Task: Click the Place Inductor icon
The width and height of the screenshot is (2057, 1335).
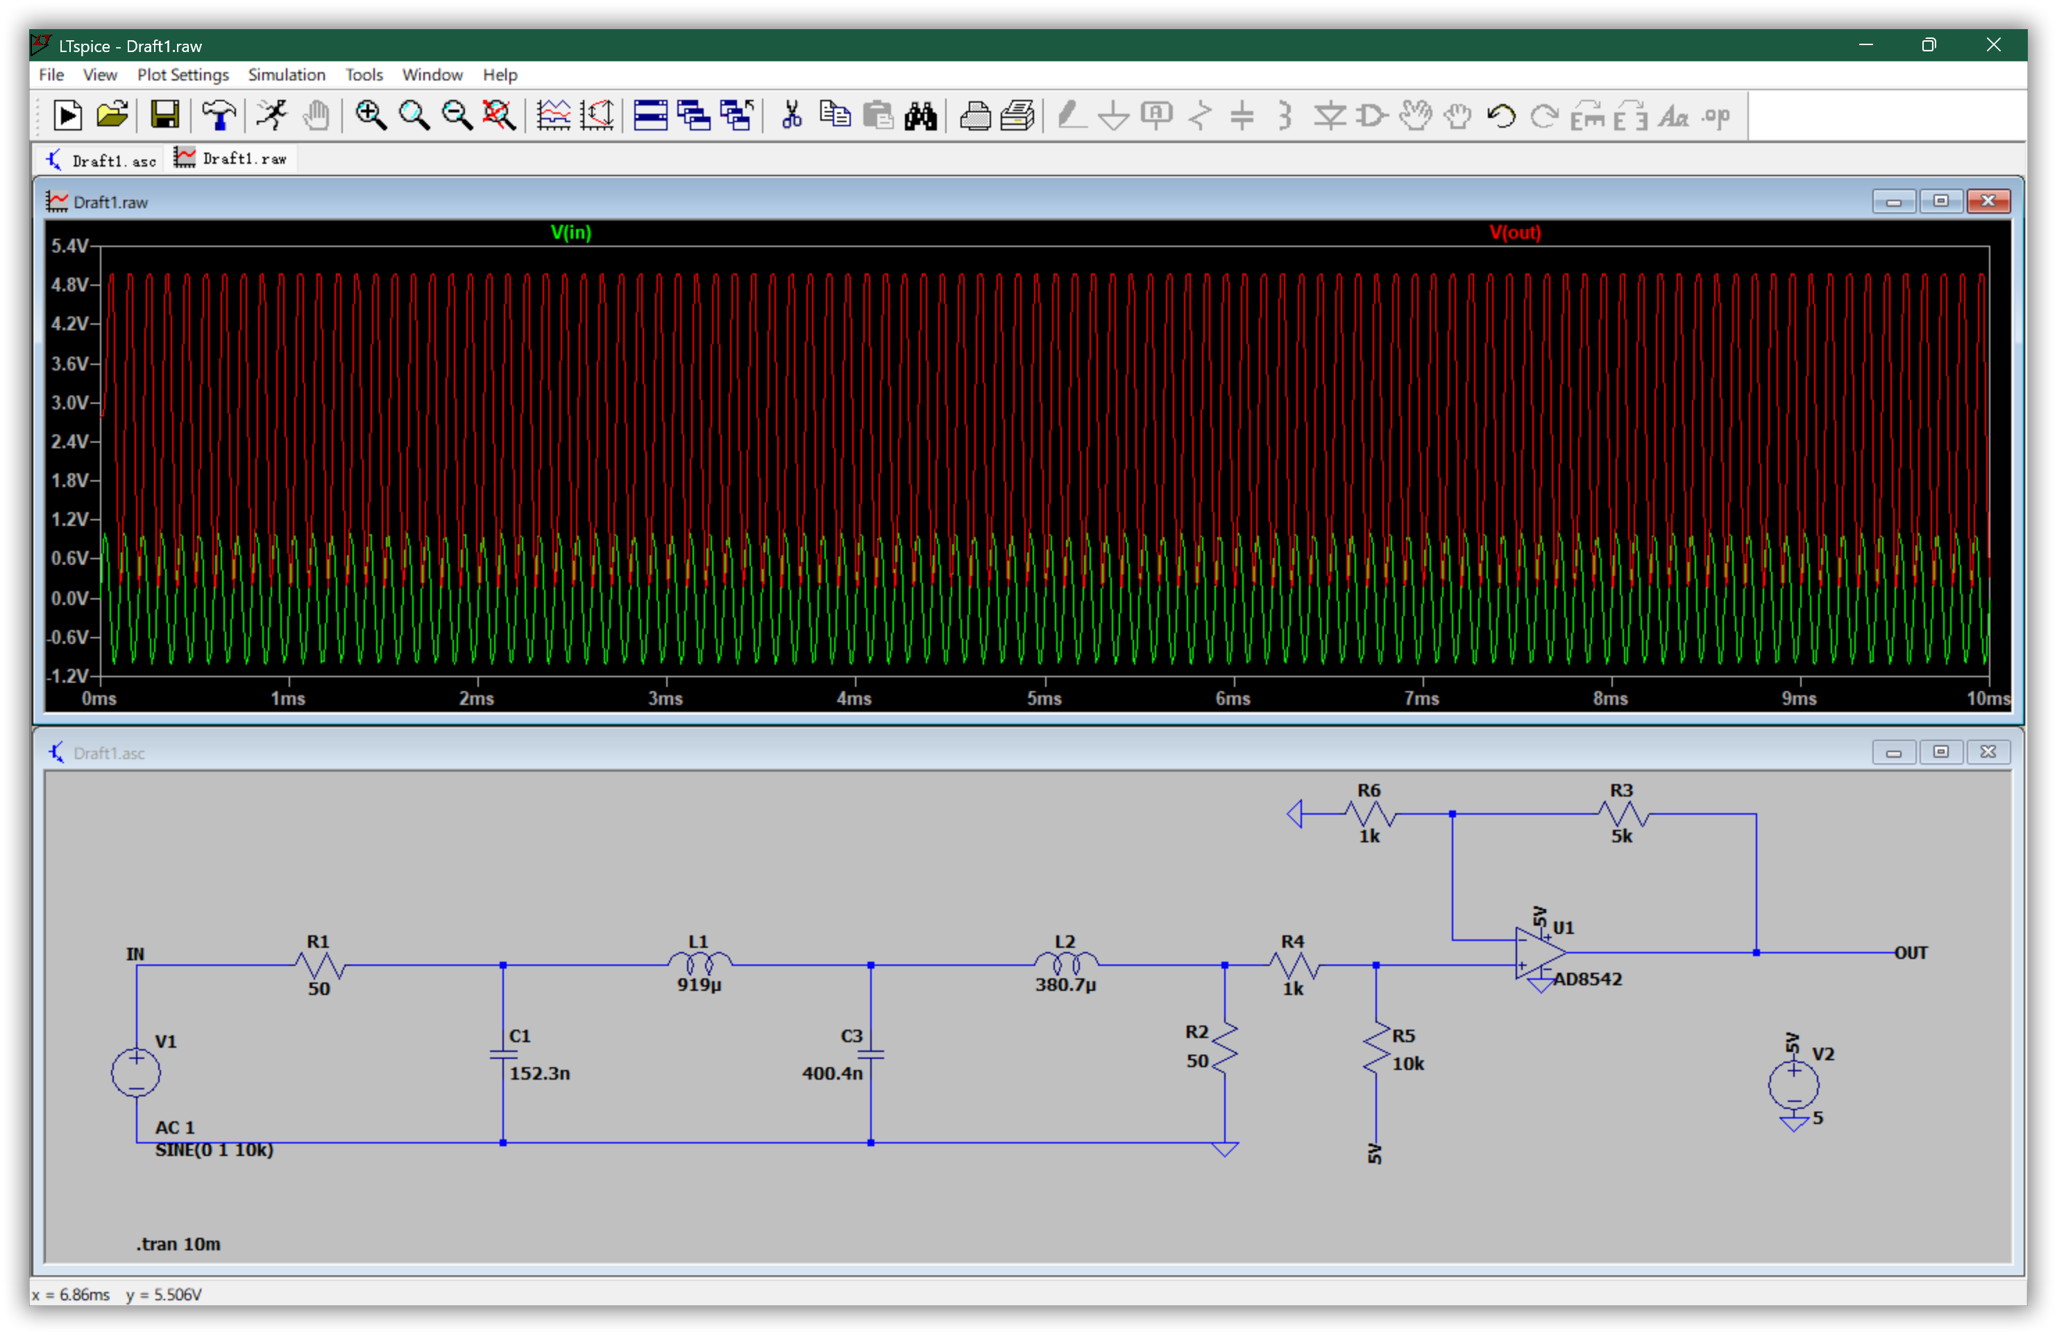Action: tap(1285, 115)
